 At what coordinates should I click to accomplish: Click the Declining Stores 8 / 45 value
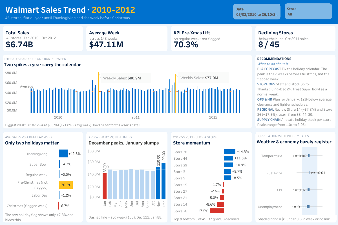[x=269, y=44]
